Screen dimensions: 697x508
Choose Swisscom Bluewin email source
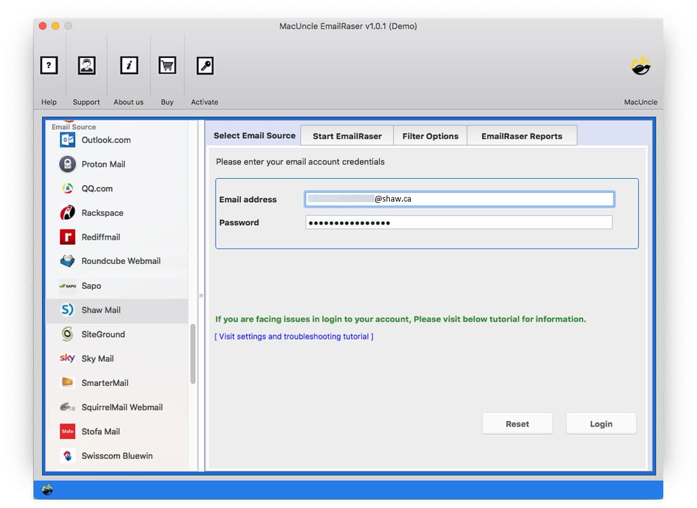point(116,456)
